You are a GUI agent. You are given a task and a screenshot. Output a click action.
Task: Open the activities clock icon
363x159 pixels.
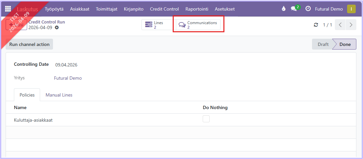(x=308, y=9)
